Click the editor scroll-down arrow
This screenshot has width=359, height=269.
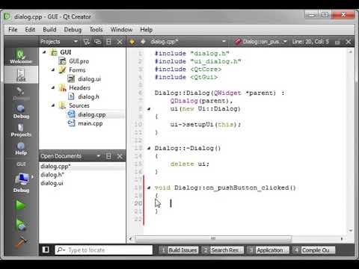pyautogui.click(x=350, y=230)
